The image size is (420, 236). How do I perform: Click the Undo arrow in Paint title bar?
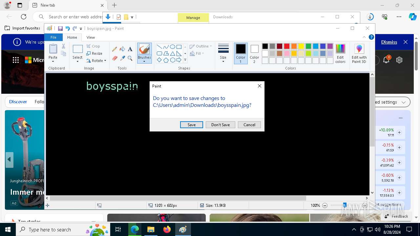click(68, 29)
